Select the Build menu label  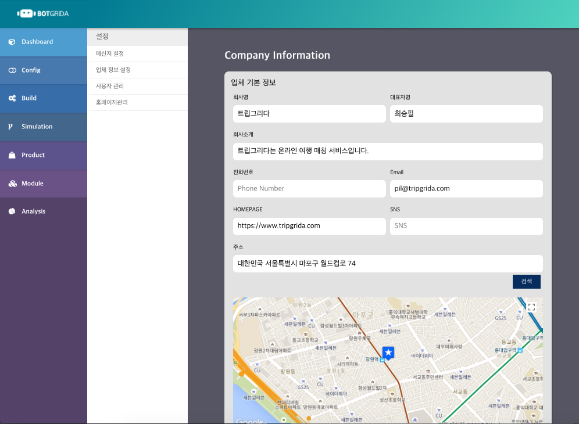point(29,98)
